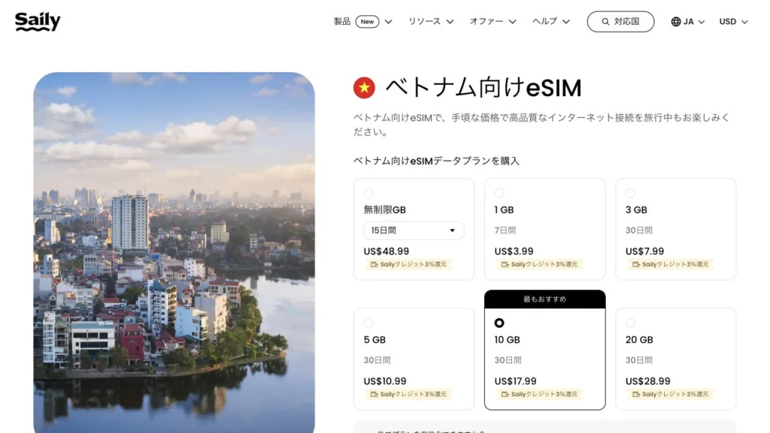
Task: Click the search magnifier icon
Action: coord(605,22)
